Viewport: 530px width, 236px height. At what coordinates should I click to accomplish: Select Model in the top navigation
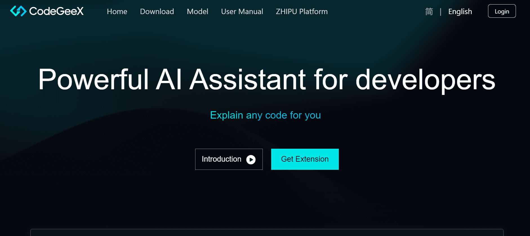tap(197, 12)
